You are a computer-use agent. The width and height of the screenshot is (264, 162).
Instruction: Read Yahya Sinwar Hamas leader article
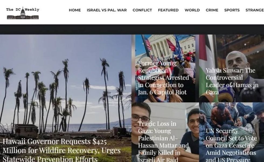coord(232,81)
